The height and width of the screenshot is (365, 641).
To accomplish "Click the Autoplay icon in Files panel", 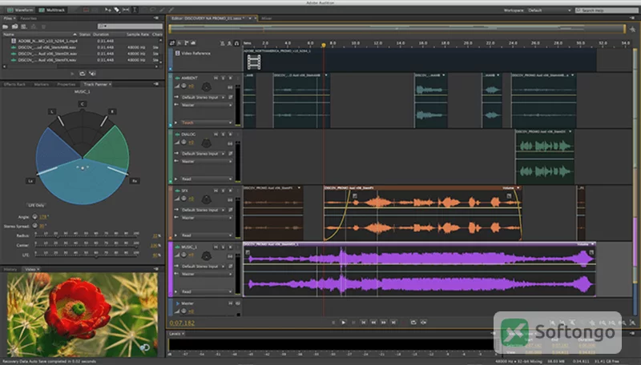I will pyautogui.click(x=92, y=74).
